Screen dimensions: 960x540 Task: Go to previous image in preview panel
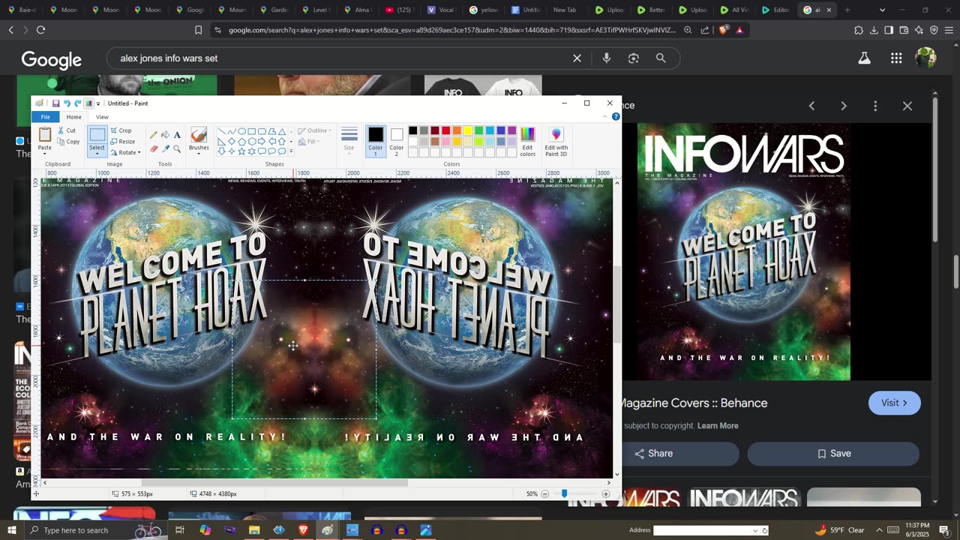click(811, 106)
